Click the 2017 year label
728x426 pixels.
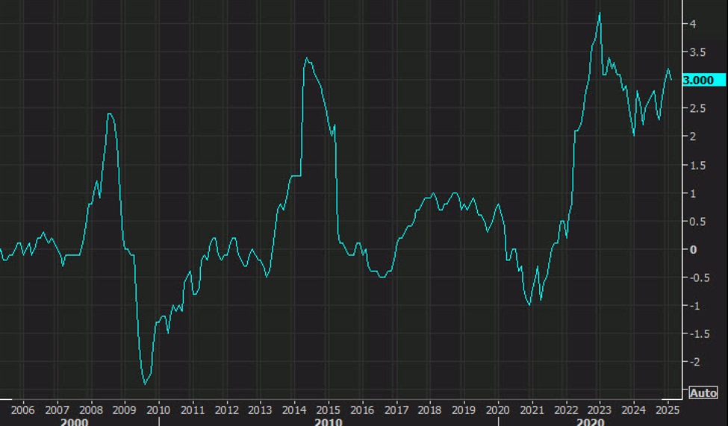[396, 410]
